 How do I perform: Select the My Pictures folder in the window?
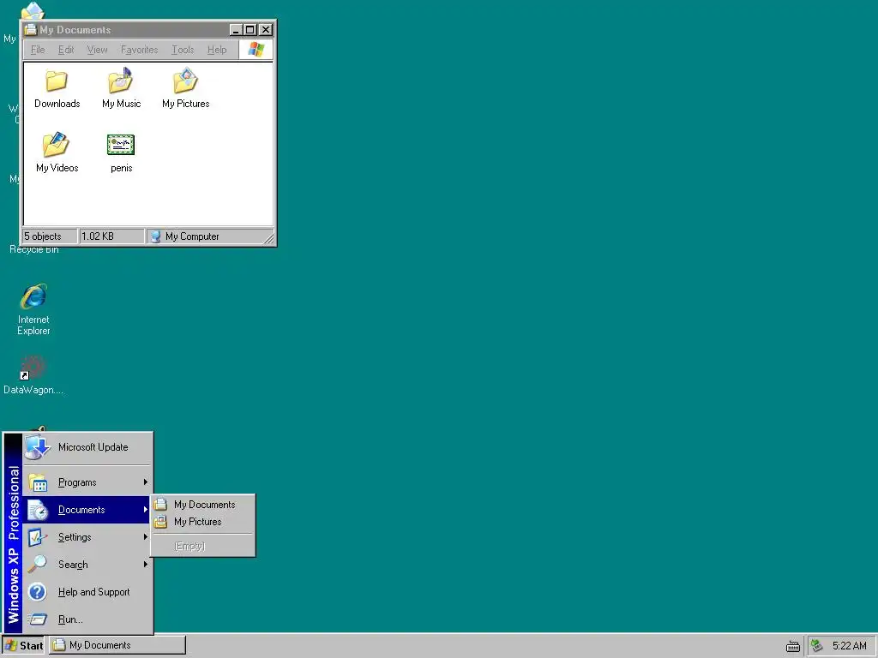click(185, 81)
